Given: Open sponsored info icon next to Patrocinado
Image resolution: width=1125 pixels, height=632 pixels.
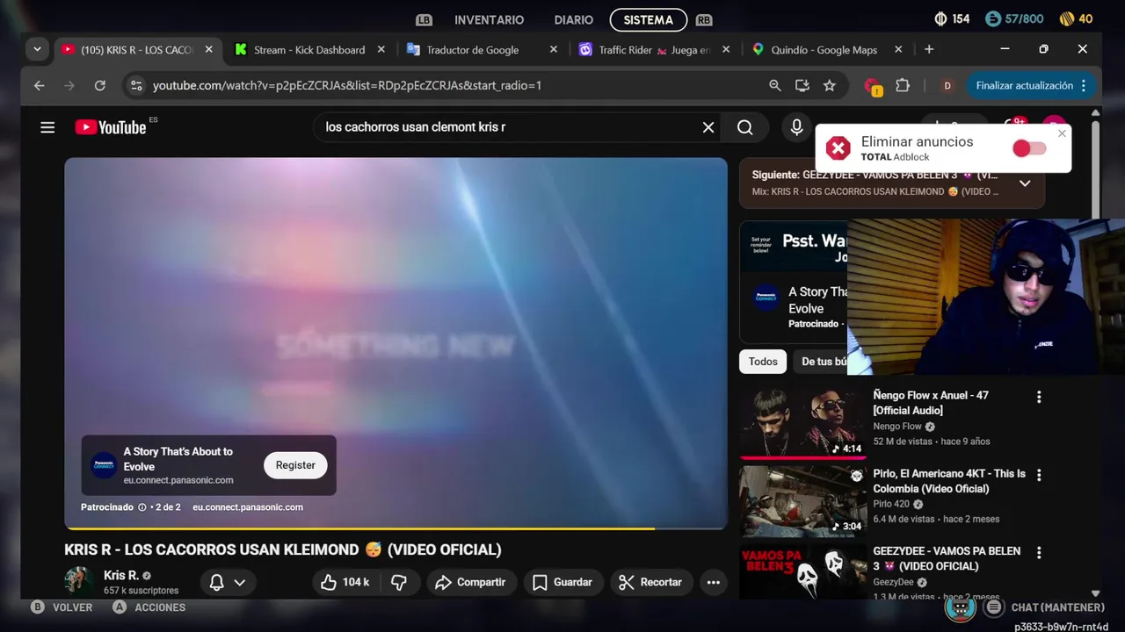Looking at the screenshot, I should tap(142, 507).
